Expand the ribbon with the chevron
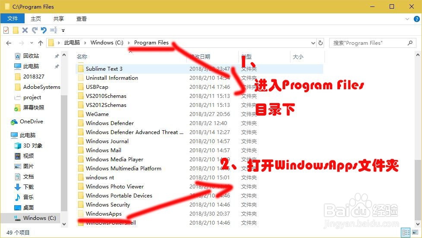422x238 pixels. [407, 19]
